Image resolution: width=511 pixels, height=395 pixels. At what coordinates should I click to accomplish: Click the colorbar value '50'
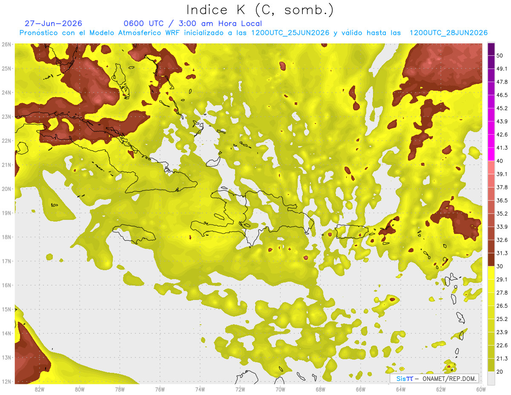pyautogui.click(x=500, y=56)
